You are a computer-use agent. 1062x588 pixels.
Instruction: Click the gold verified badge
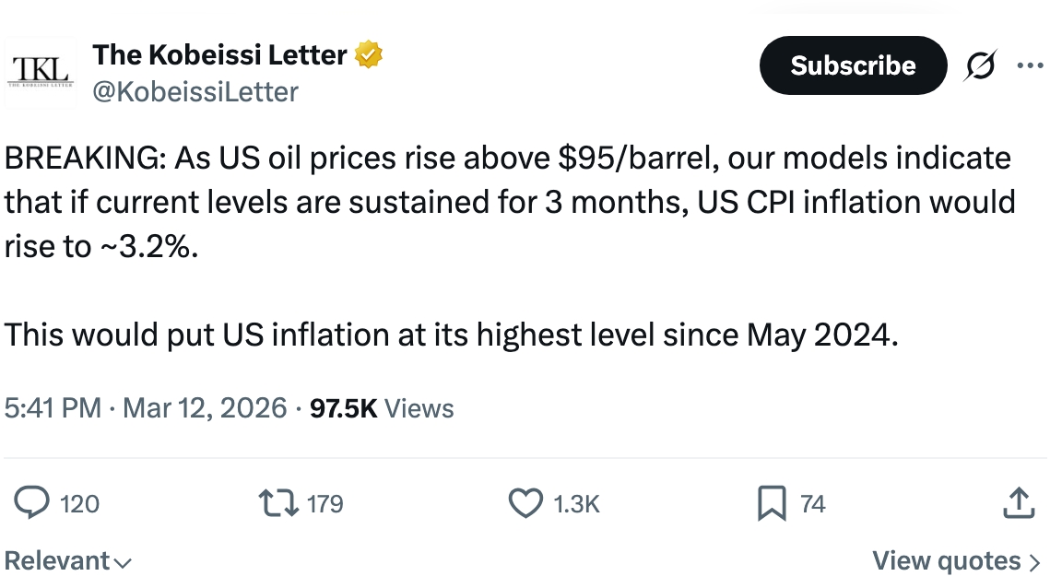click(367, 53)
